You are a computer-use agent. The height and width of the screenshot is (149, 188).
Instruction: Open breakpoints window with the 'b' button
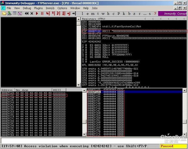tap(129, 14)
